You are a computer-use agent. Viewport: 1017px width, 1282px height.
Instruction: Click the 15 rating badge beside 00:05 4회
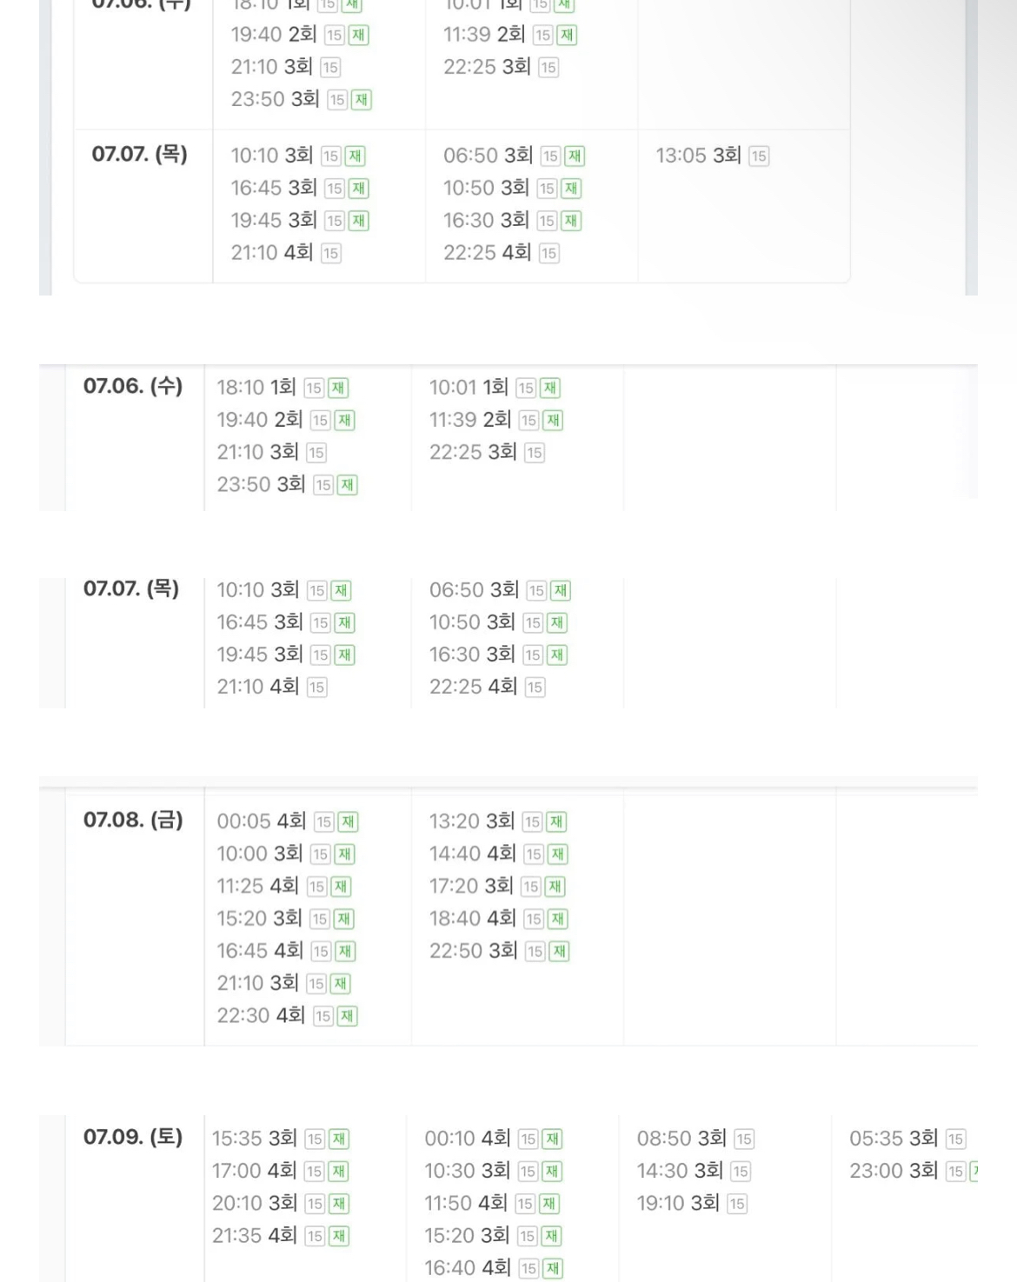click(324, 822)
